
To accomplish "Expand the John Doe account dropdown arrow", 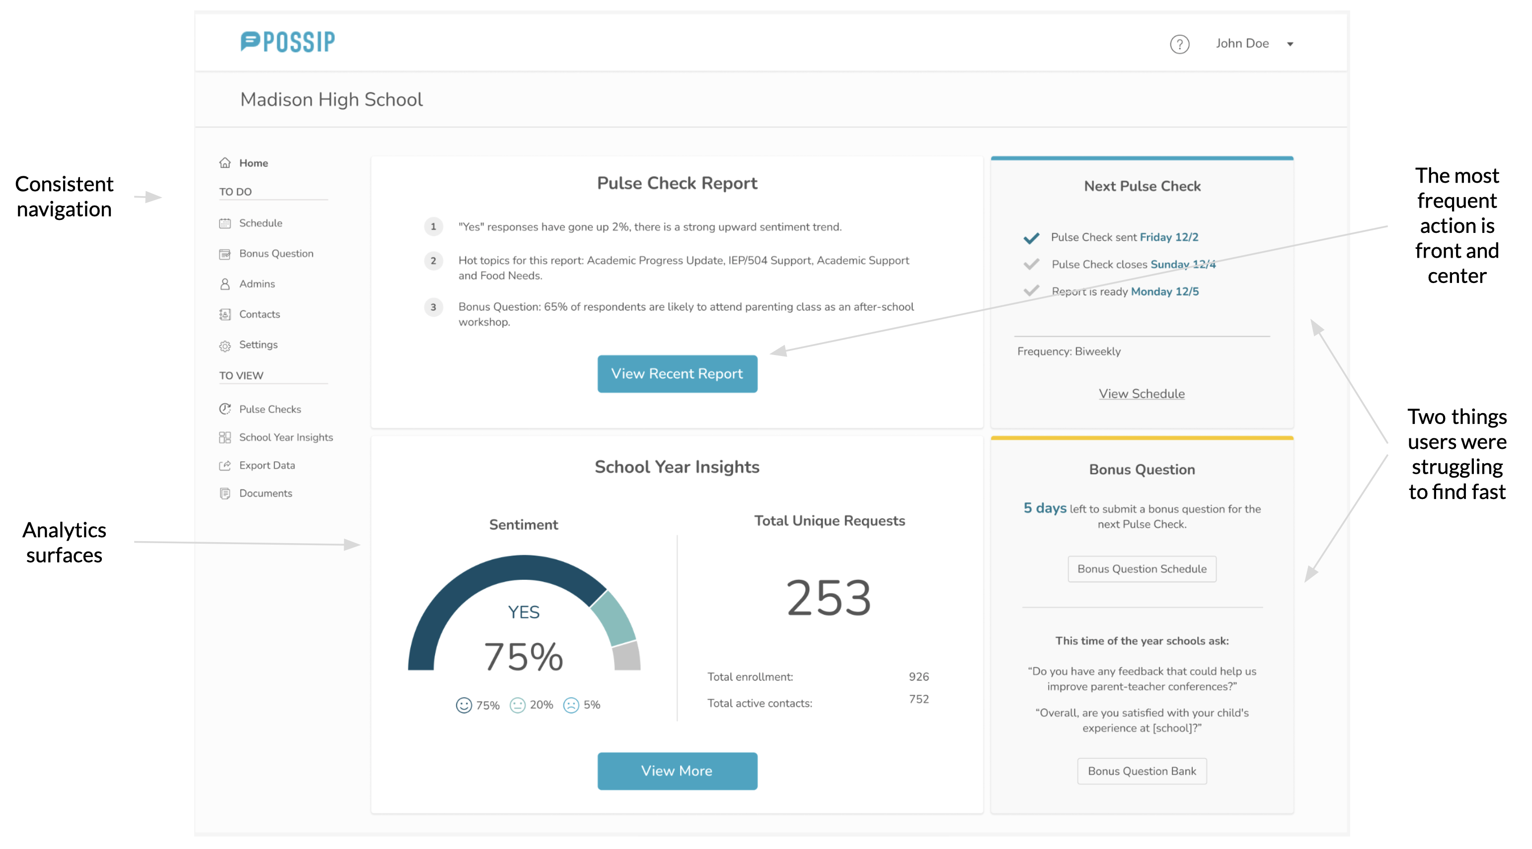I will [x=1290, y=44].
